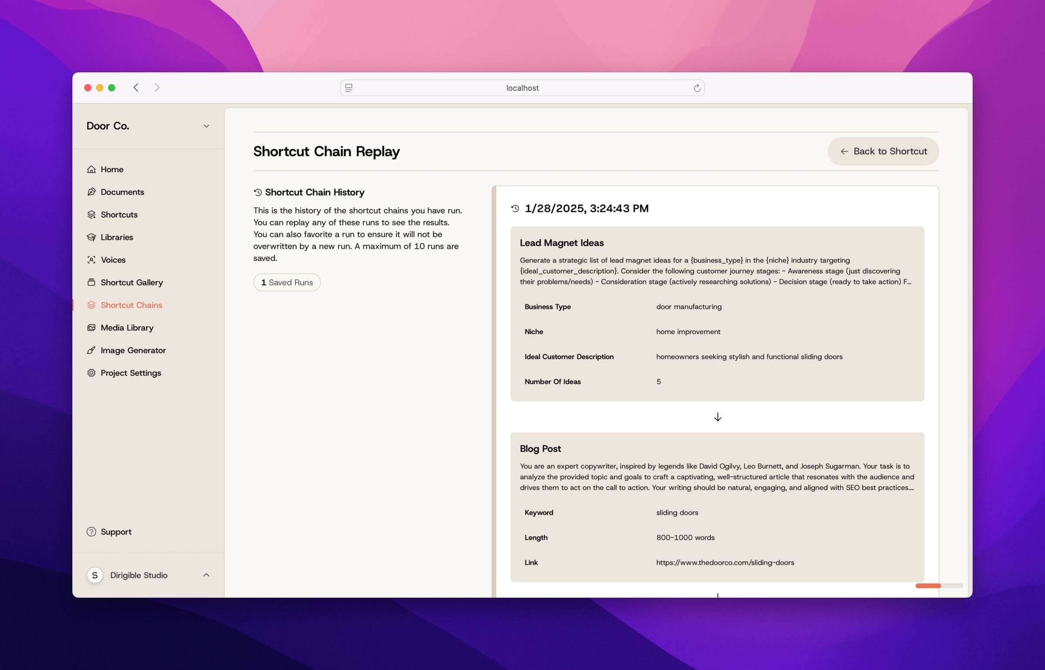Viewport: 1045px width, 670px height.
Task: Click Back to Shortcut button
Action: (x=883, y=151)
